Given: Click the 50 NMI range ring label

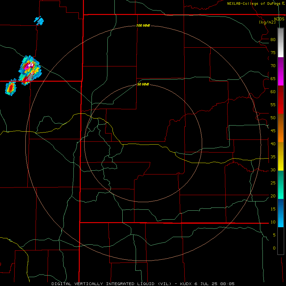Looking at the screenshot, I should pyautogui.click(x=143, y=84).
